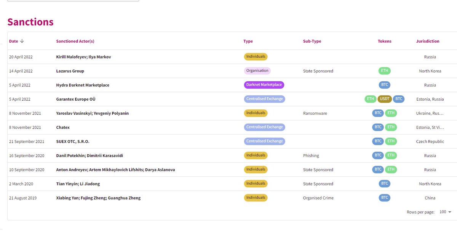Select ETH token badge in Chatex row
Image resolution: width=457 pixels, height=247 pixels.
click(x=391, y=127)
